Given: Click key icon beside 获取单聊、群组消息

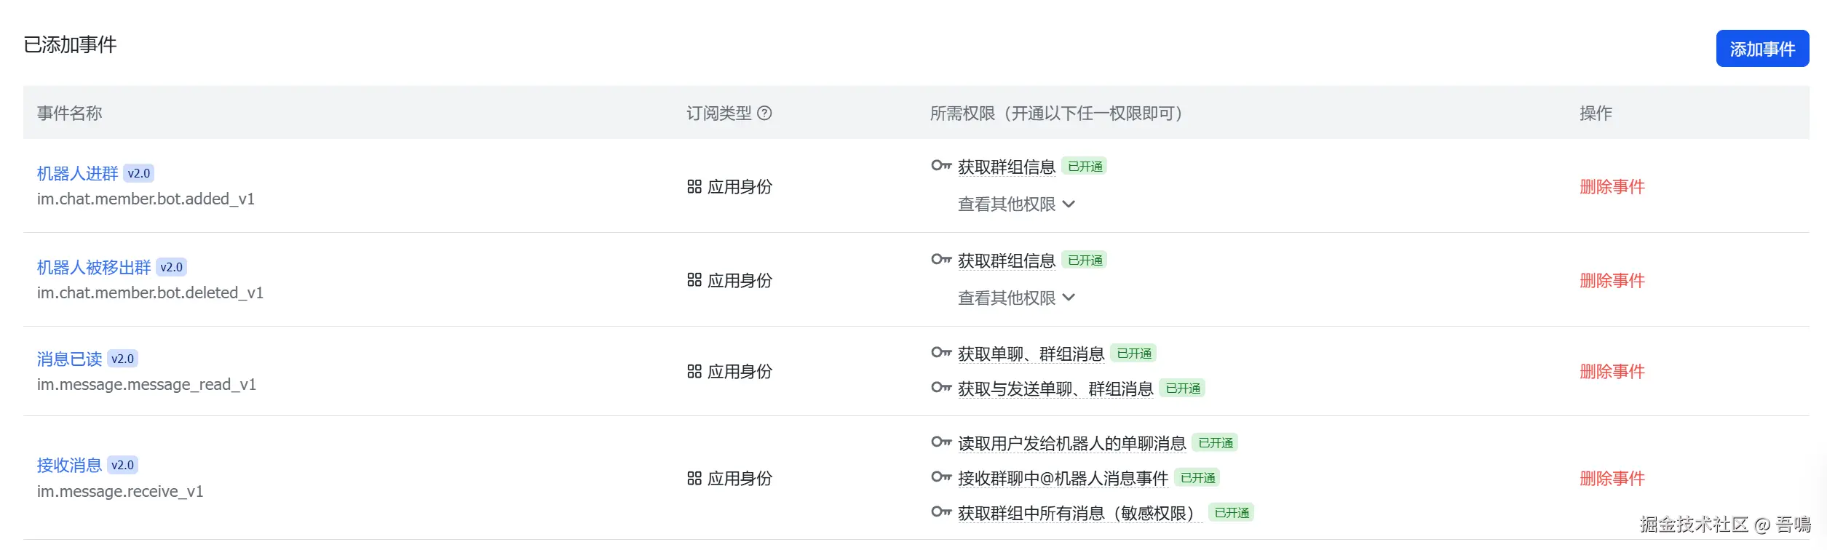Looking at the screenshot, I should click(x=940, y=353).
